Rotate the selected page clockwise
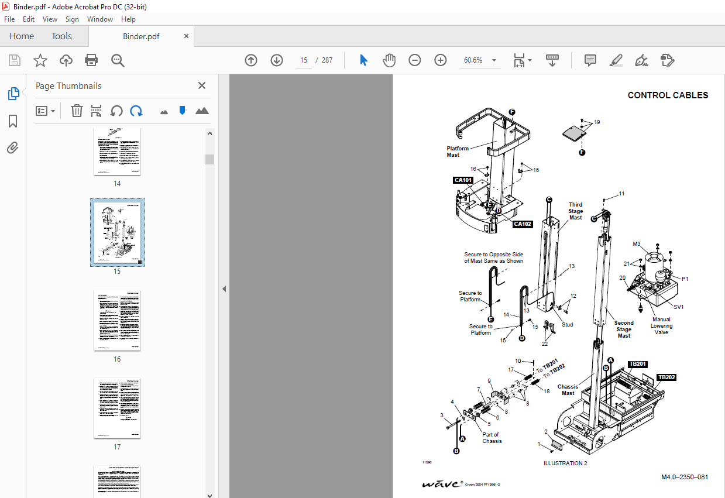Image resolution: width=725 pixels, height=498 pixels. coord(136,111)
